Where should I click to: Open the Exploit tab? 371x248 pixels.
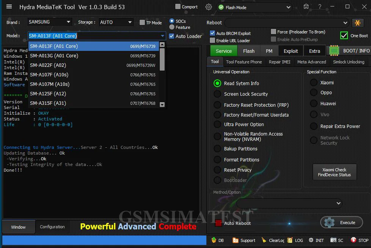(x=291, y=51)
